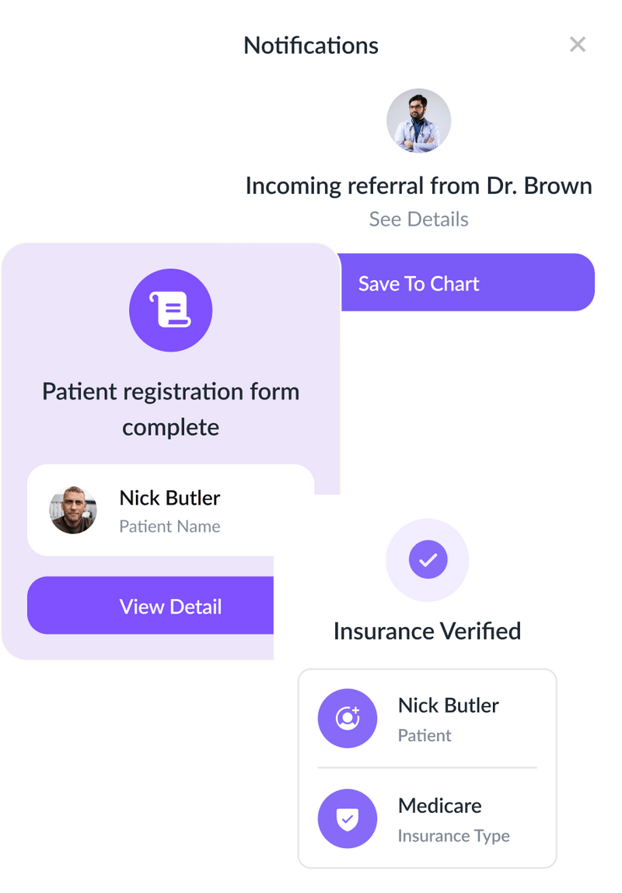Click the Patient Name subtitle label
The width and height of the screenshot is (622, 893).
[x=169, y=527]
